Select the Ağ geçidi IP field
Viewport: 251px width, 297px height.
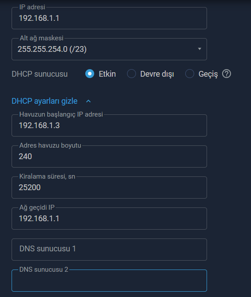[109, 219]
